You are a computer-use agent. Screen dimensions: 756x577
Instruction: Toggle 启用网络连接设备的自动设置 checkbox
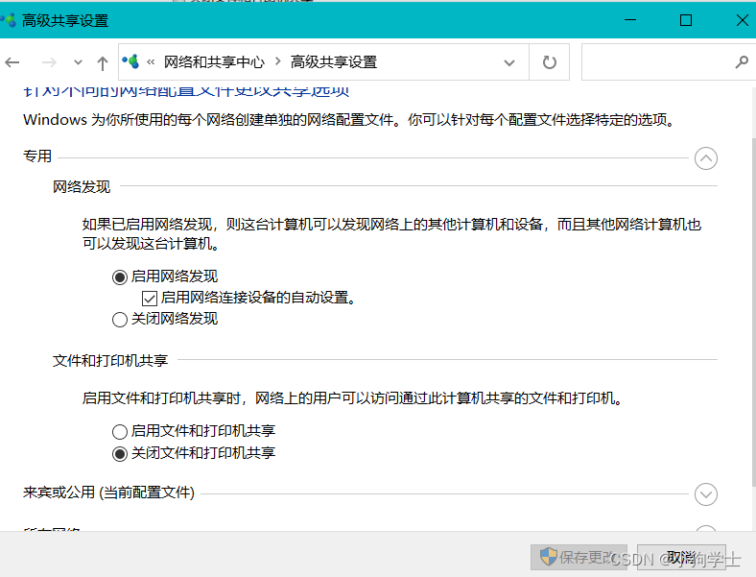tap(150, 299)
